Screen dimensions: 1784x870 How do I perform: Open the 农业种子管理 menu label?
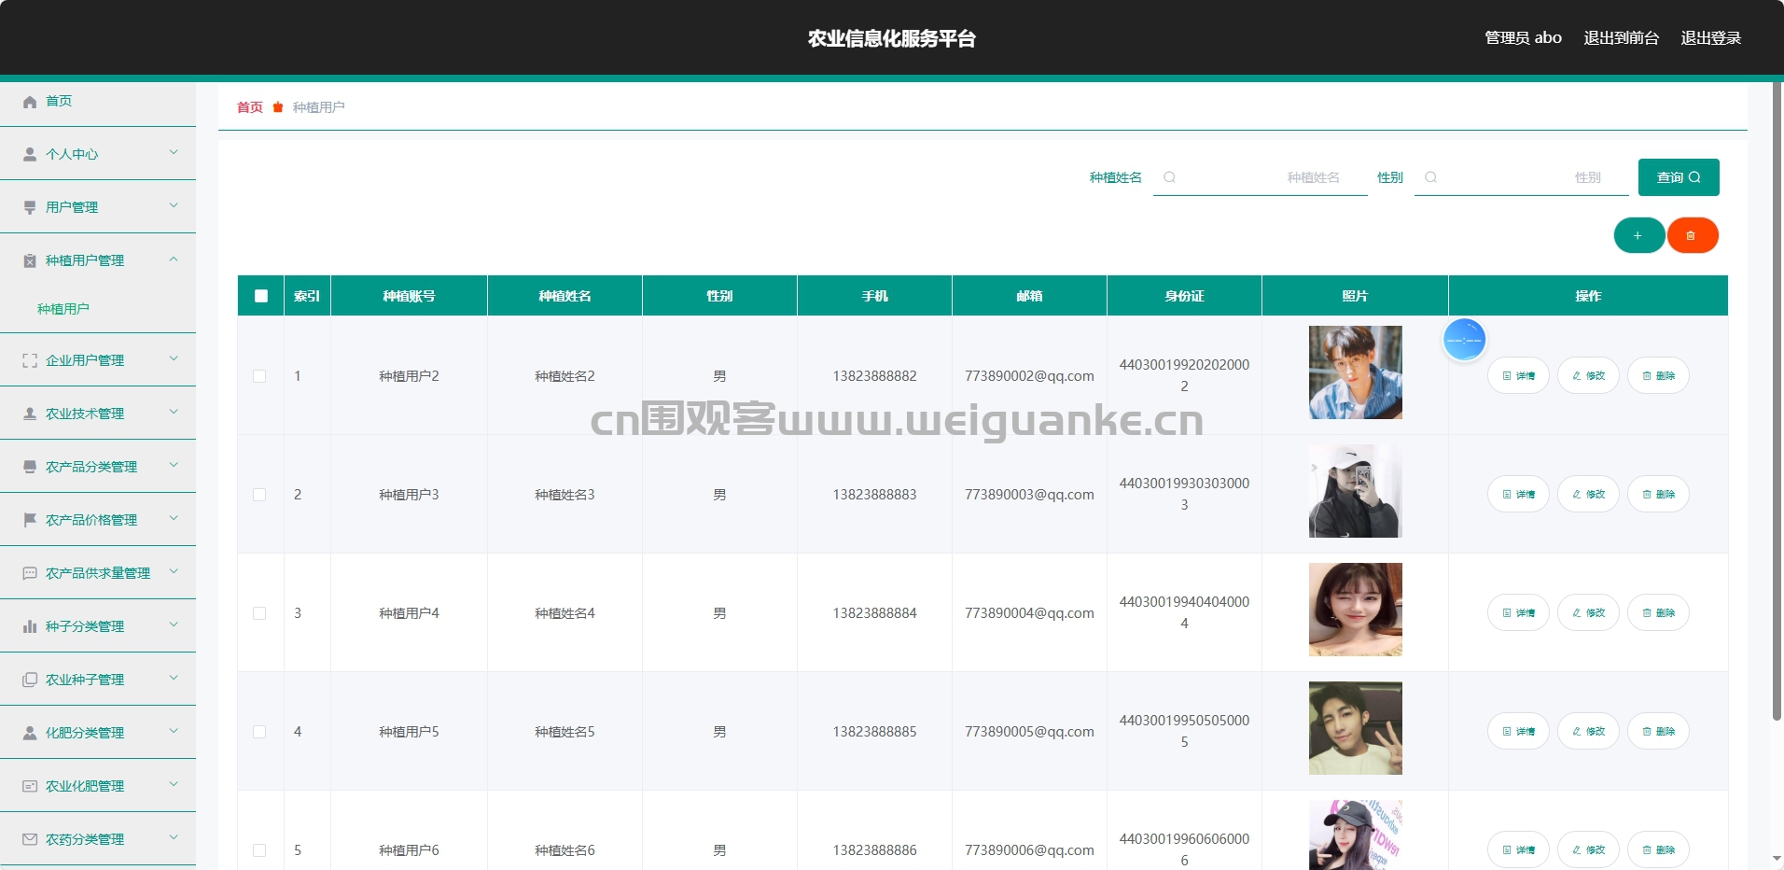point(85,680)
